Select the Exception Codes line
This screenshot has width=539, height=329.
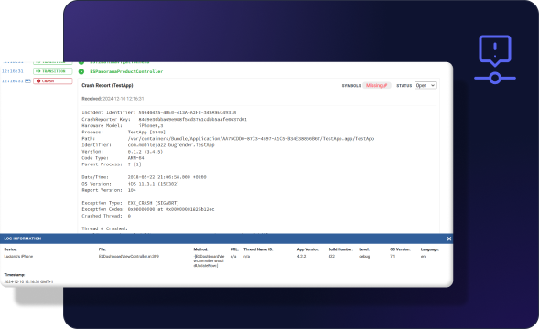pos(148,209)
